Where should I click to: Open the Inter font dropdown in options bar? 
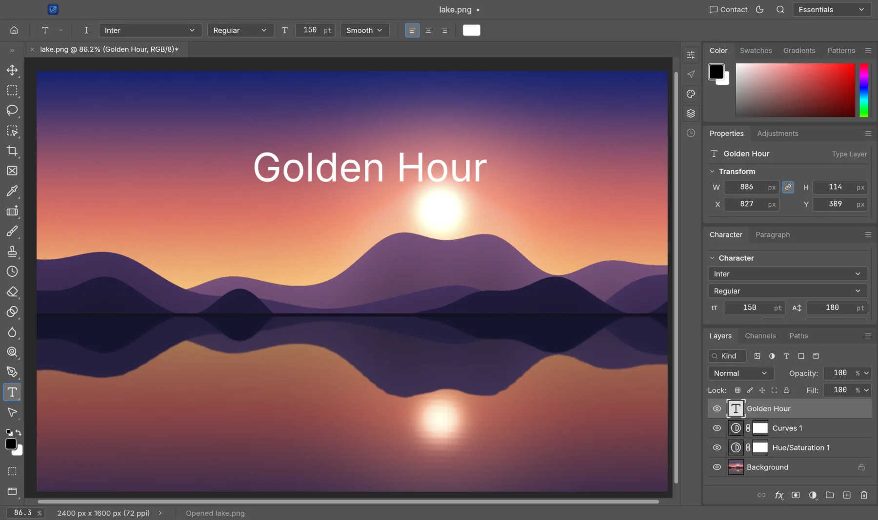(x=150, y=30)
